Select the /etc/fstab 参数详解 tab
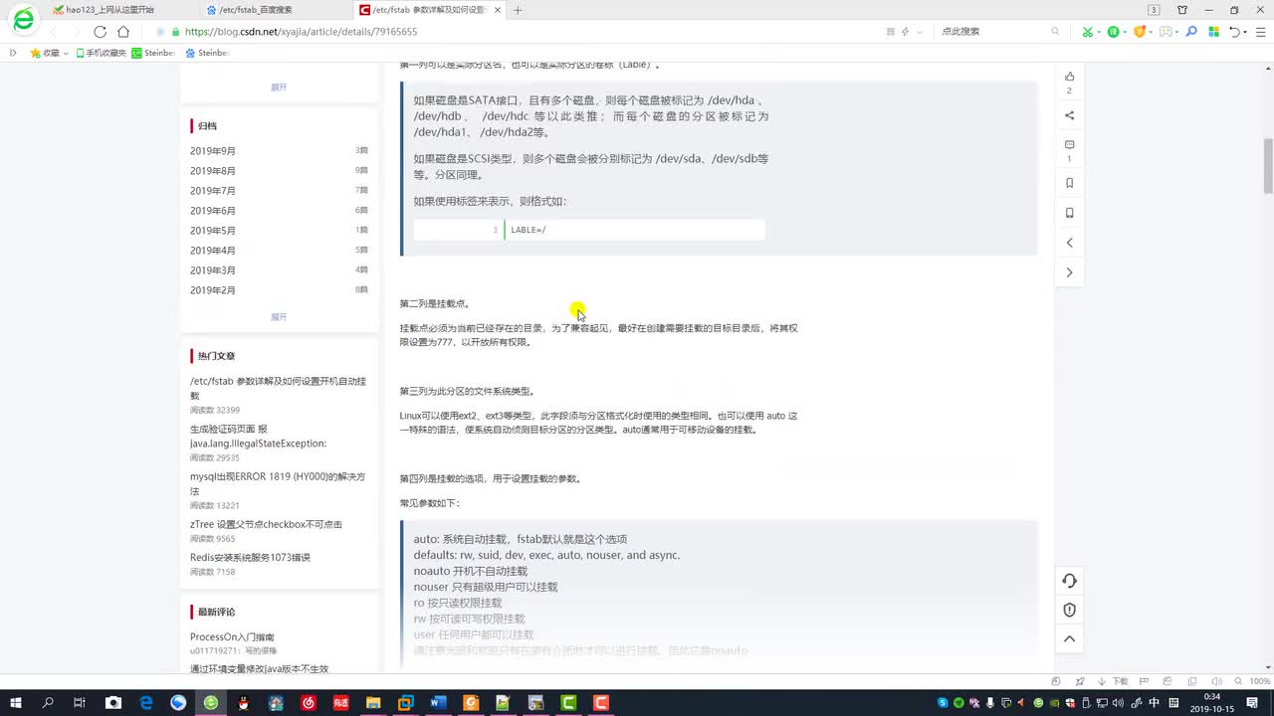Image resolution: width=1274 pixels, height=716 pixels. click(429, 10)
